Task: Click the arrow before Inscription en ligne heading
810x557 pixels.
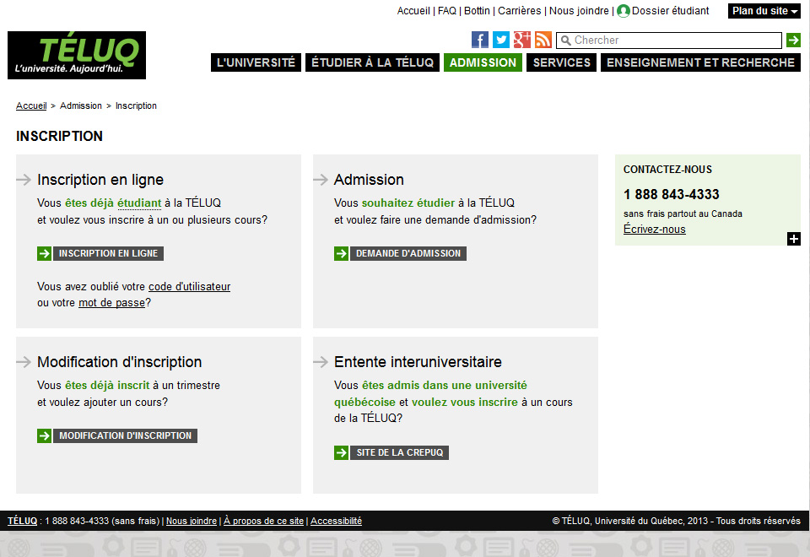Action: tap(24, 180)
